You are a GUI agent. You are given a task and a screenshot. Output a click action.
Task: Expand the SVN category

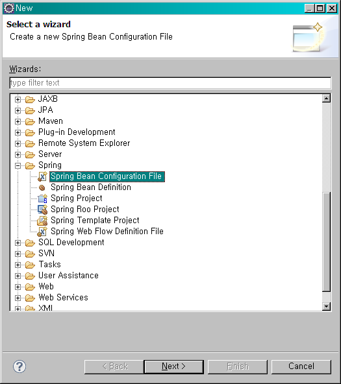[18, 254]
